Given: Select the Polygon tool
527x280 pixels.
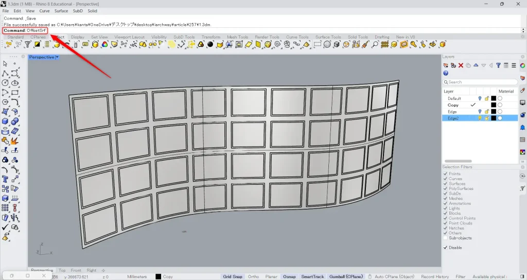Looking at the screenshot, I should (5, 102).
